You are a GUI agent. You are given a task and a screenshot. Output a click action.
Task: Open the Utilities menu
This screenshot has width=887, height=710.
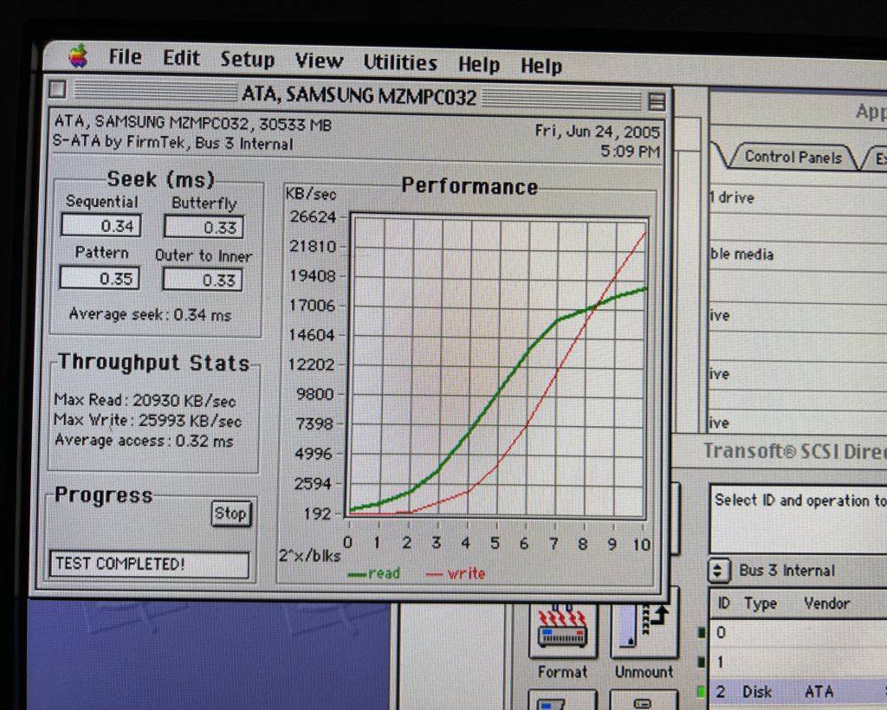tap(400, 62)
